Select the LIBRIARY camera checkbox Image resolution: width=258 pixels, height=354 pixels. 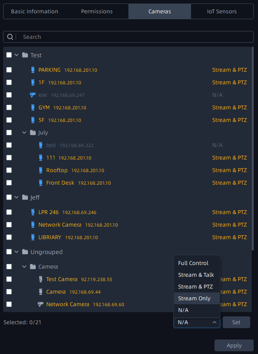point(9,237)
